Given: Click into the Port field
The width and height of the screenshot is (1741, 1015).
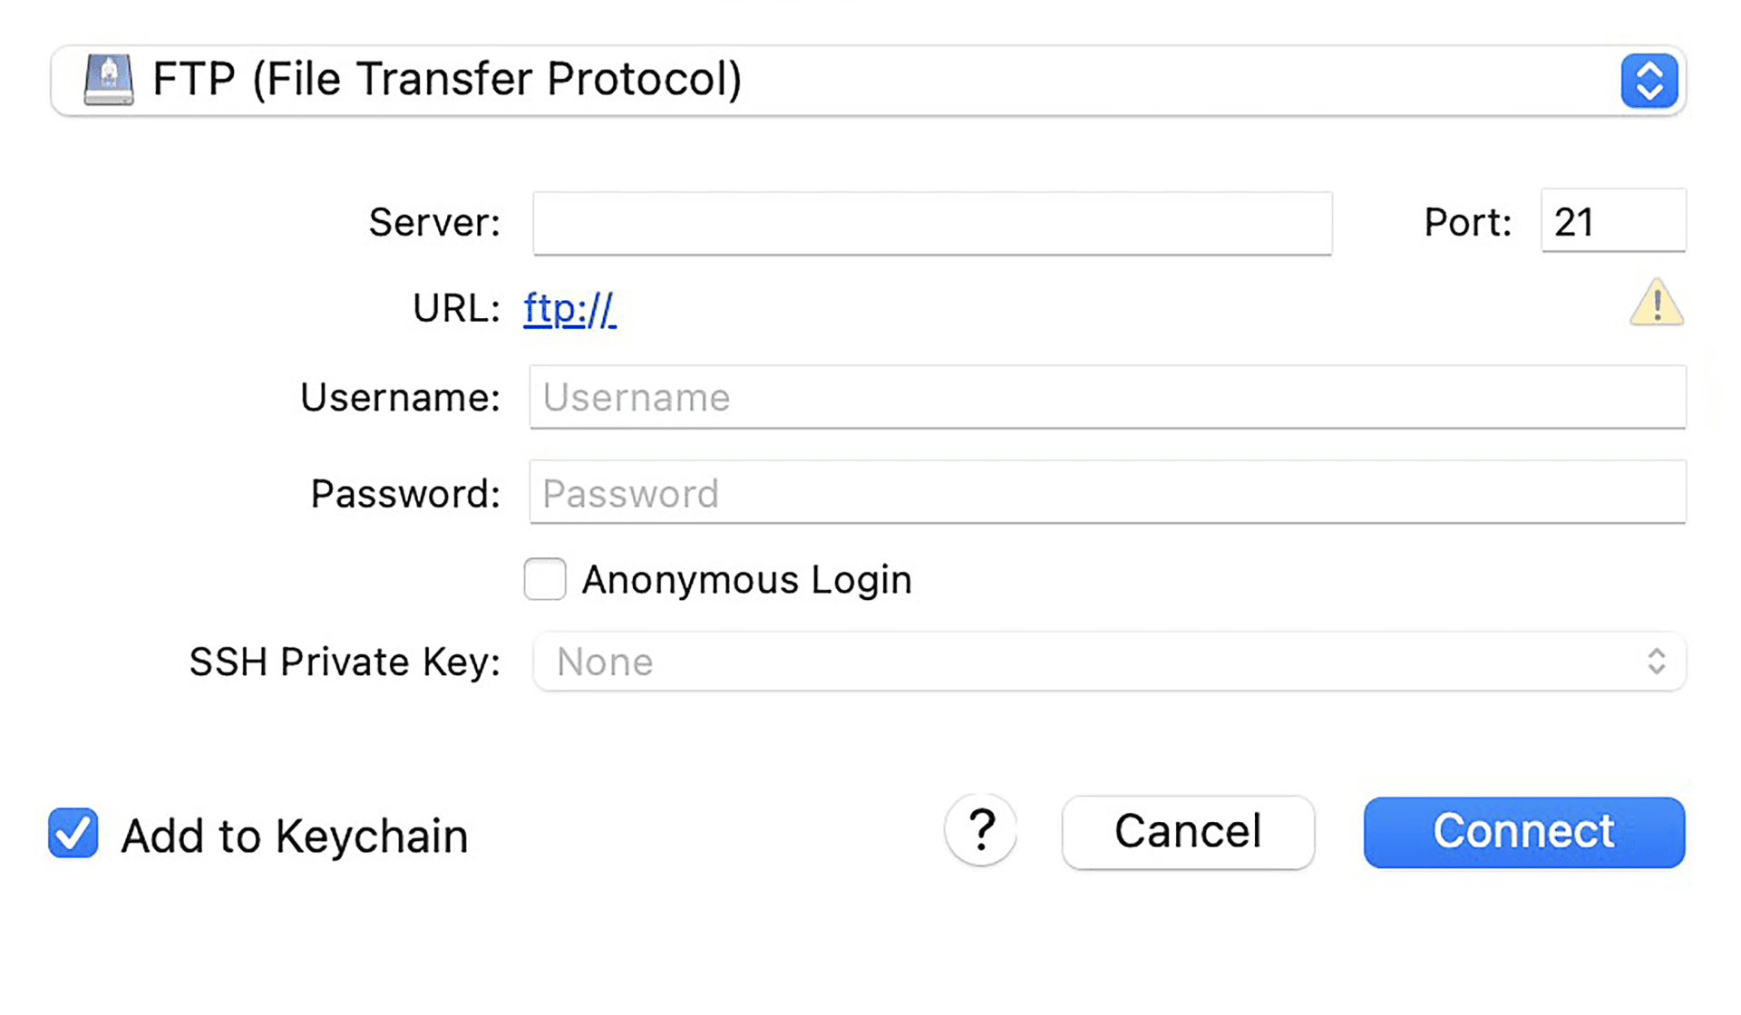Looking at the screenshot, I should point(1612,221).
